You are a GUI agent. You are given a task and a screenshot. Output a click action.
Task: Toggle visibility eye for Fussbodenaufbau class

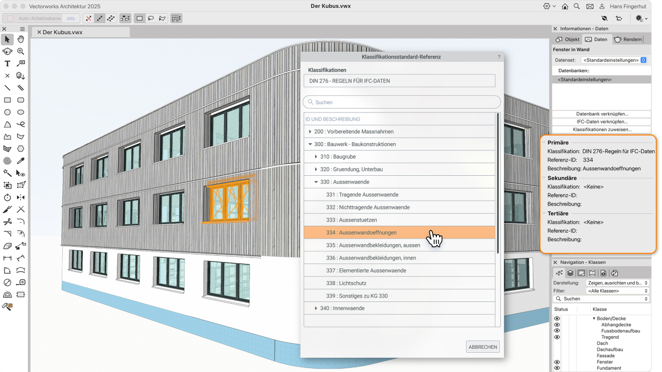pyautogui.click(x=557, y=331)
